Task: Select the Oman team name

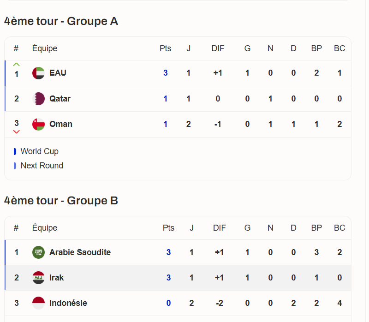Action: 61,124
